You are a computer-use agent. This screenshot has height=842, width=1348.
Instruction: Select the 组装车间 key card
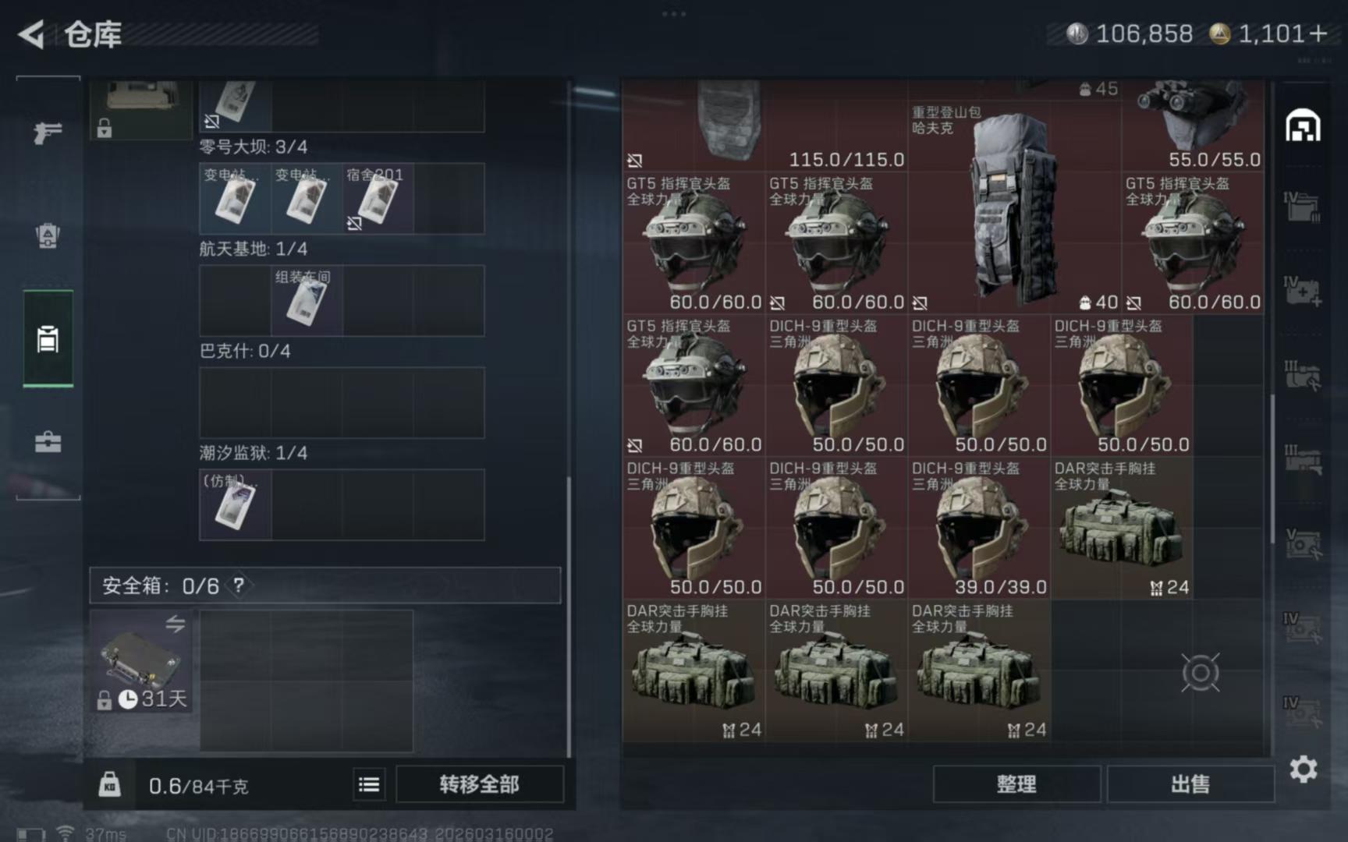[x=307, y=301]
